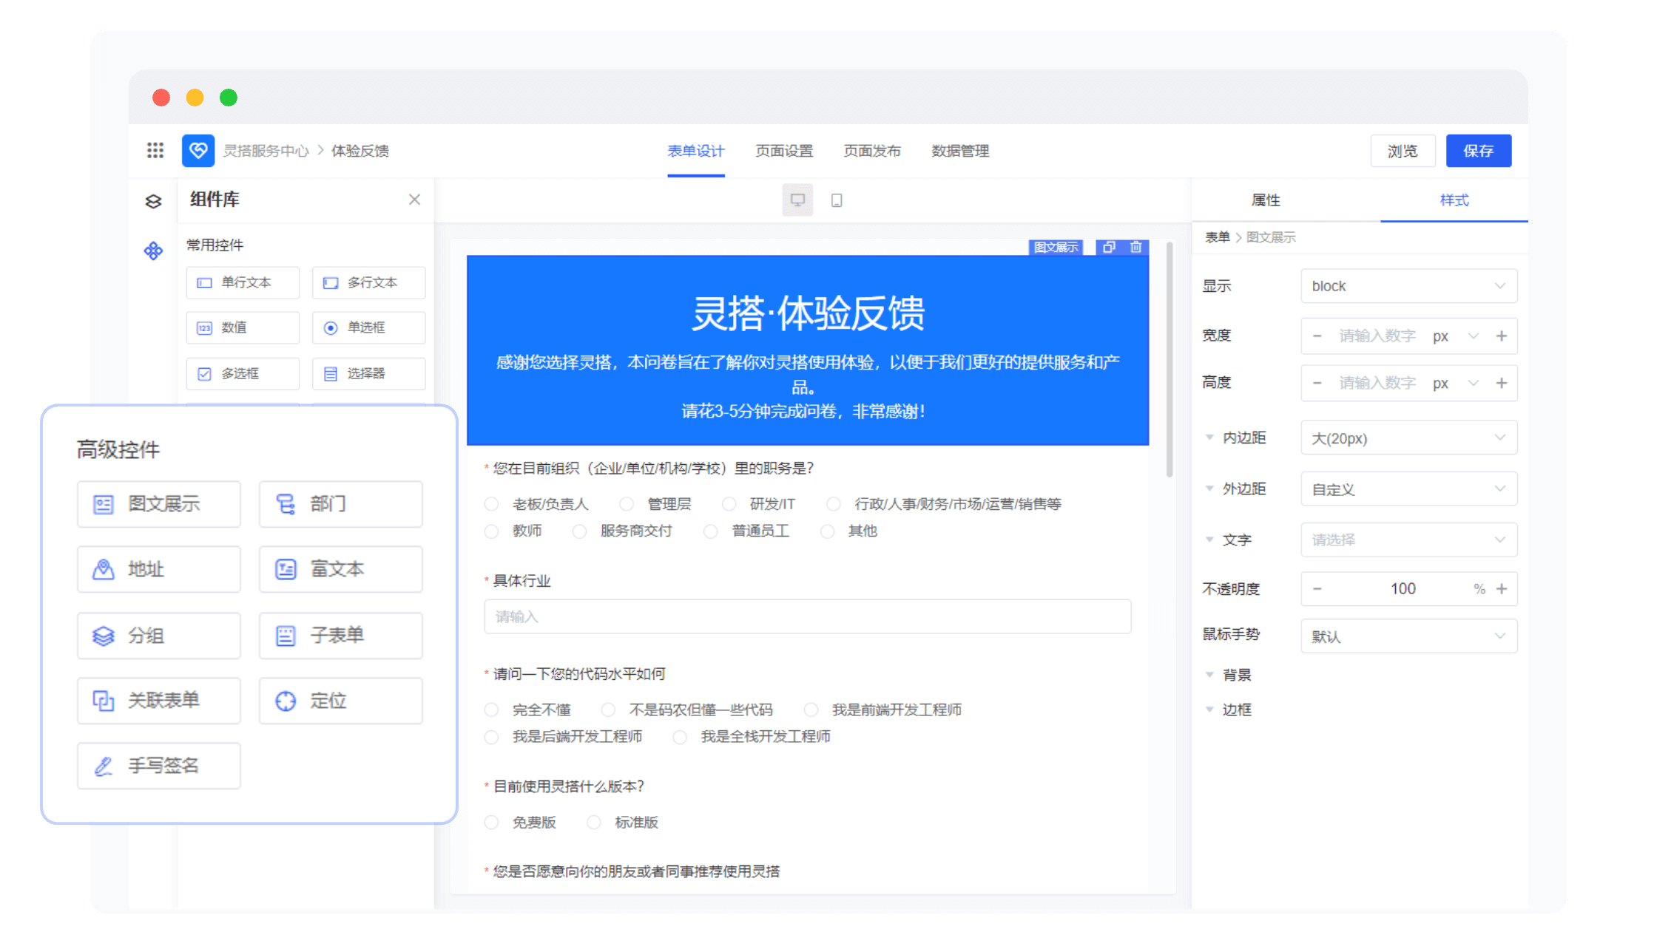This screenshot has height=946, width=1657.
Task: Select the 老板/负责人 radio option
Action: pyautogui.click(x=491, y=504)
